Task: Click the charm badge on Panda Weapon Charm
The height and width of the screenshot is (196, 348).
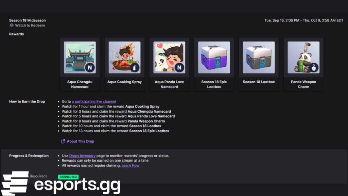Action: tap(314, 68)
